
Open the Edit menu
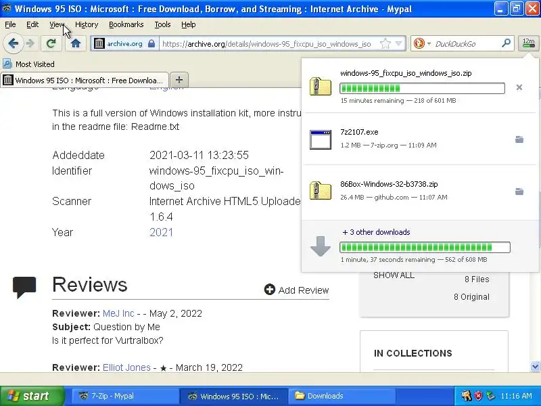point(32,24)
